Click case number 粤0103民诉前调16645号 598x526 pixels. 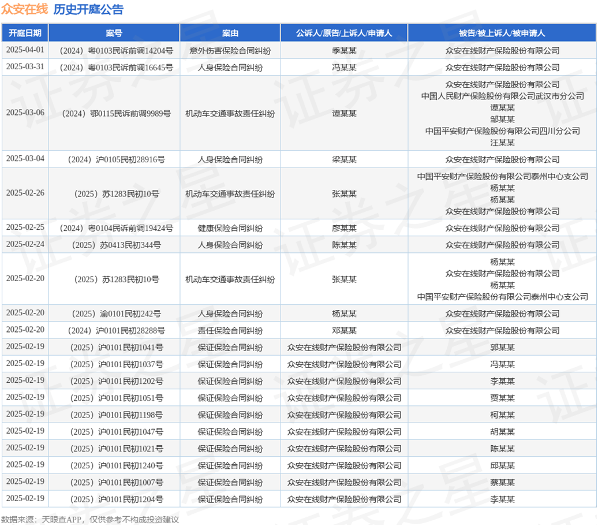click(x=117, y=68)
